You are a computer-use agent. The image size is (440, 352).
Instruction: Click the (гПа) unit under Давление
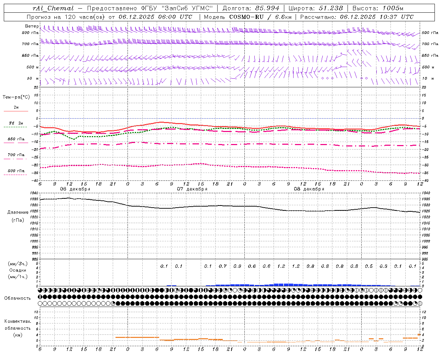(x=18, y=220)
